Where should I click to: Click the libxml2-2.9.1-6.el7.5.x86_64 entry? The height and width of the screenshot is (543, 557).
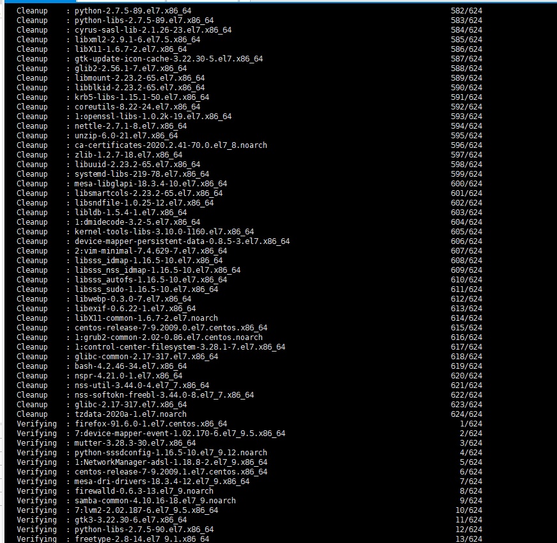(x=137, y=40)
